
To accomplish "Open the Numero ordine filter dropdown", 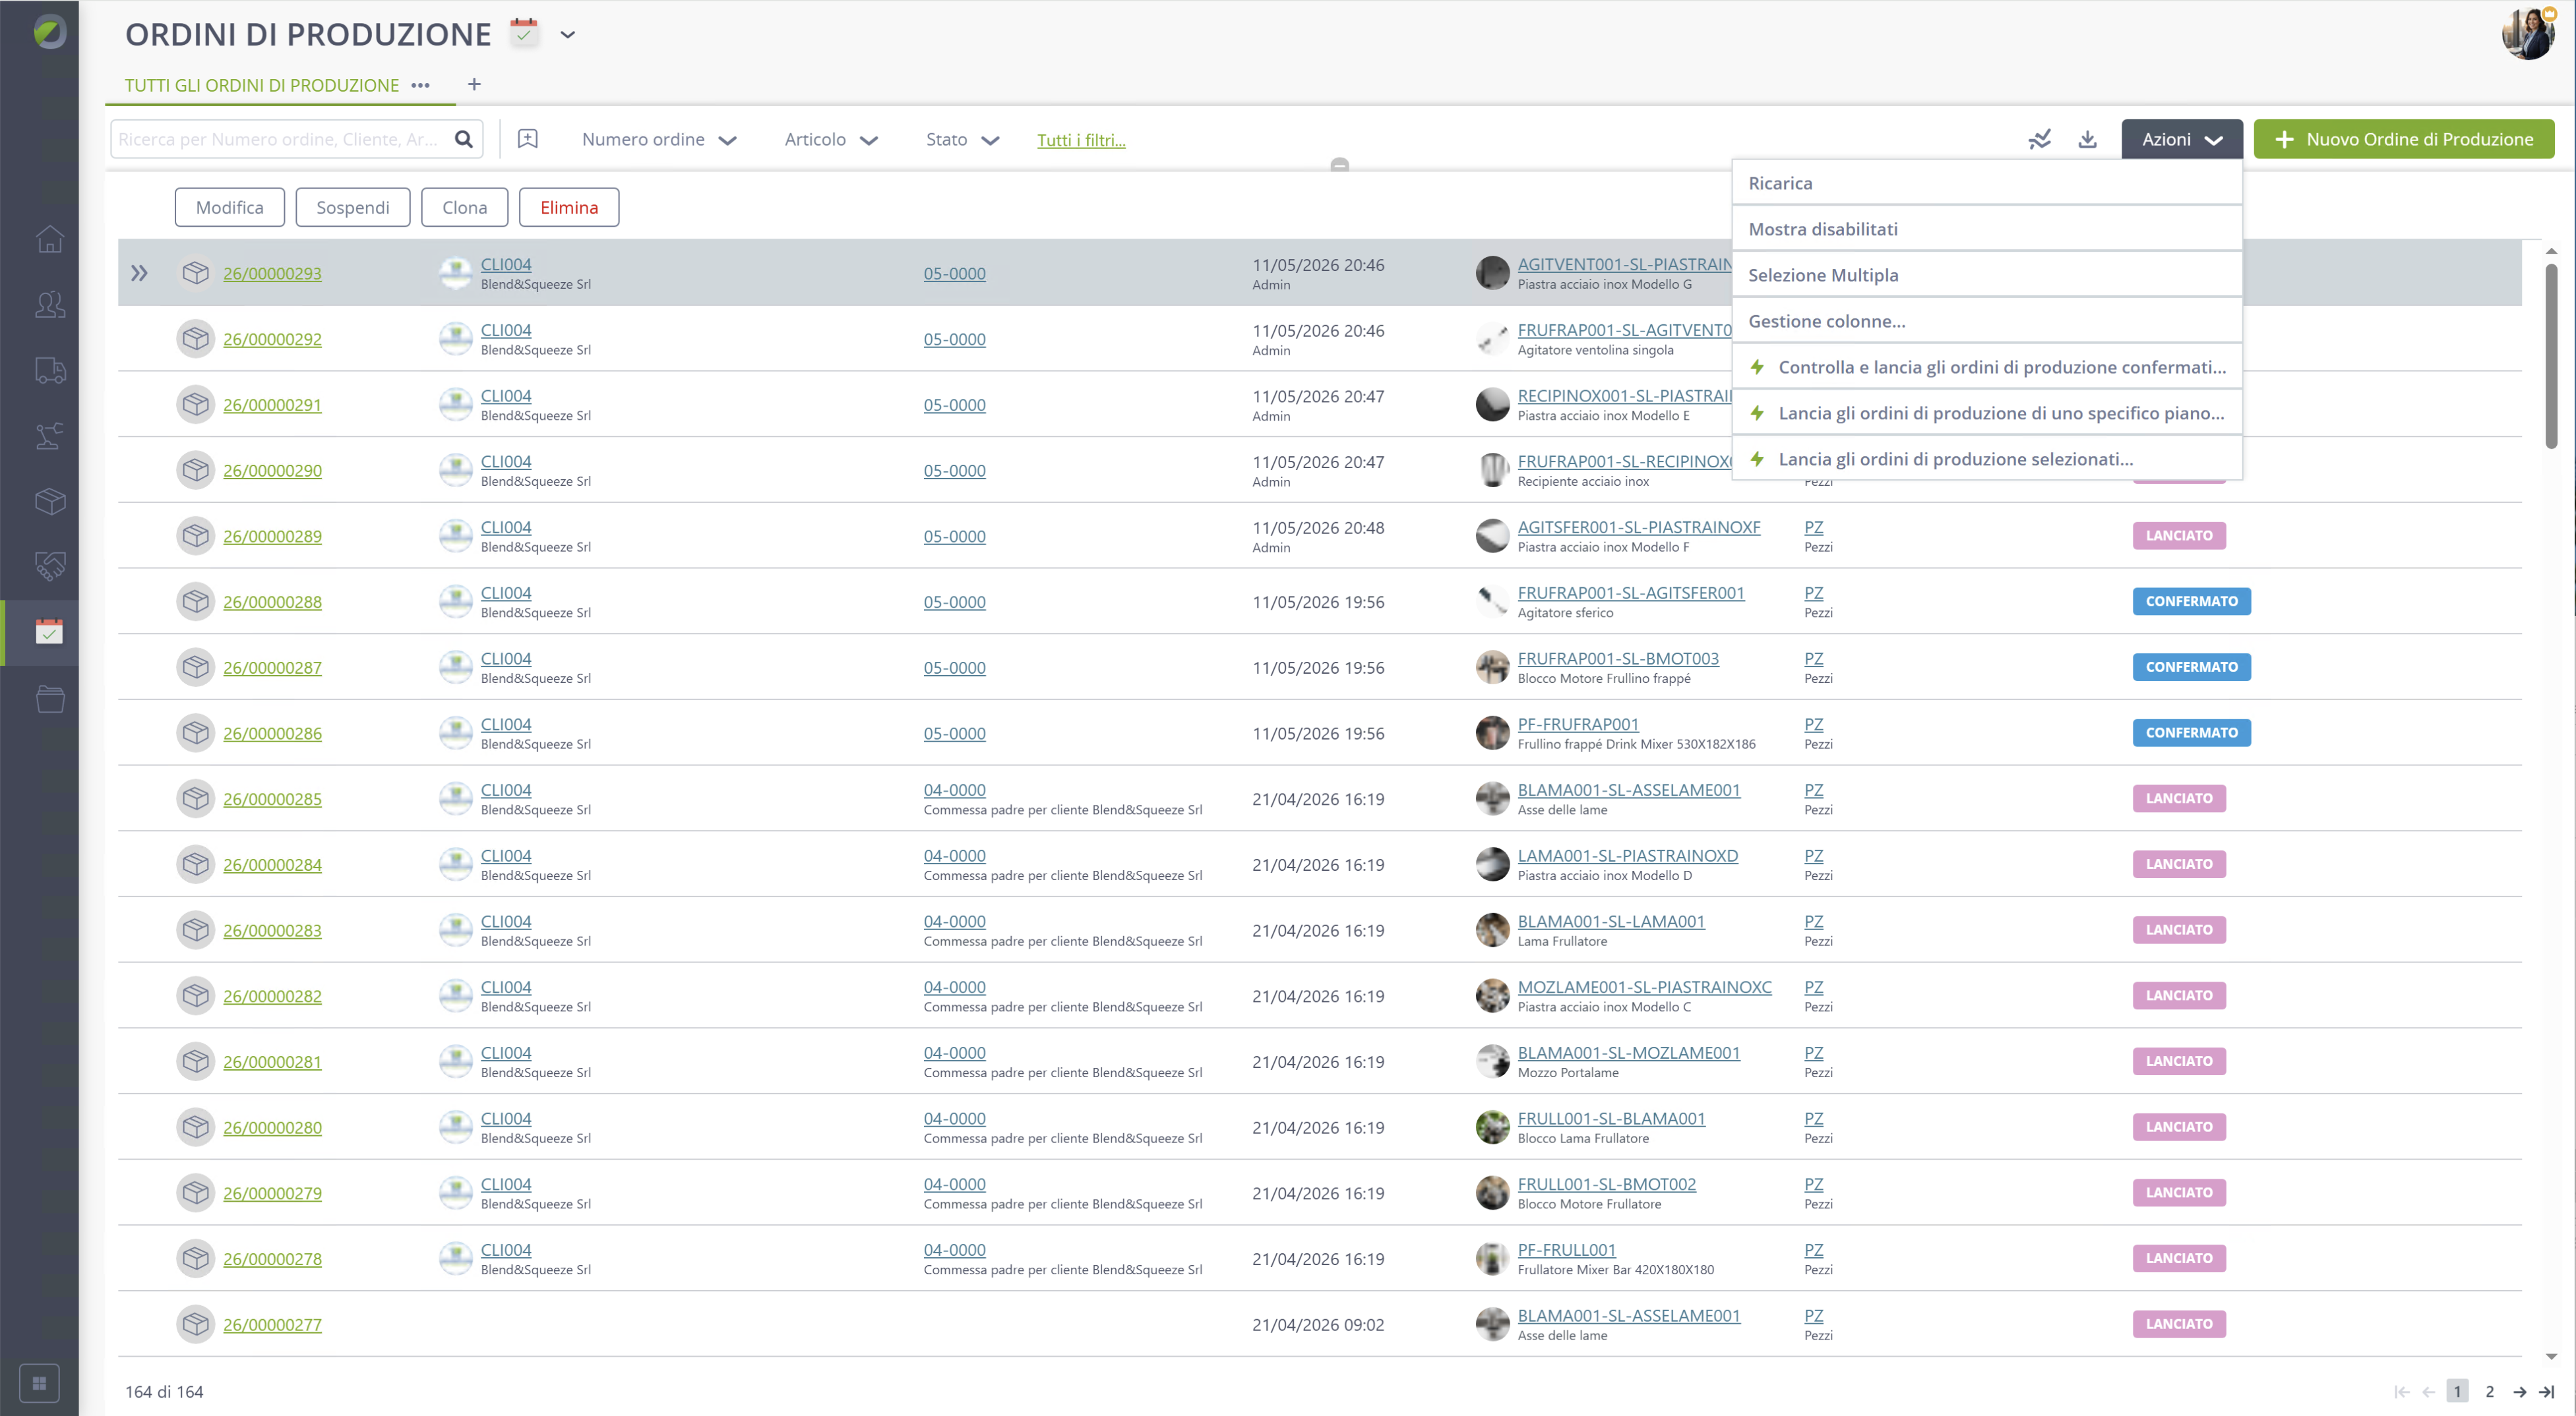I will point(659,140).
